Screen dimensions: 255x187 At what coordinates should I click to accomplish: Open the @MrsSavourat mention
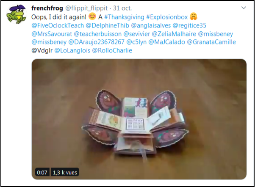(52, 34)
